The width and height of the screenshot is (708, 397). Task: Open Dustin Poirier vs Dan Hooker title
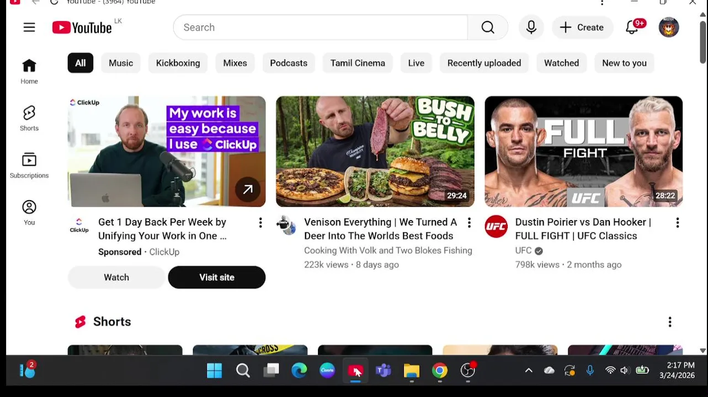[583, 229]
